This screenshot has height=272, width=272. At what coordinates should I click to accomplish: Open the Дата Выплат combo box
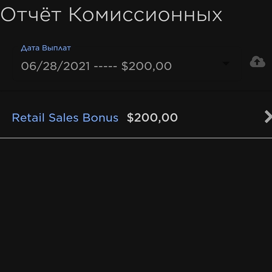[127, 66]
